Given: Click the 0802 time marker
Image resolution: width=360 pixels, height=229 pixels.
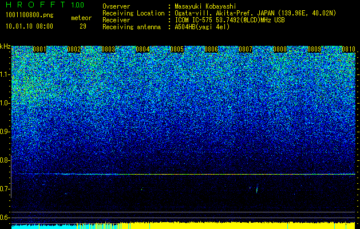Looking at the screenshot, I should (x=74, y=49).
